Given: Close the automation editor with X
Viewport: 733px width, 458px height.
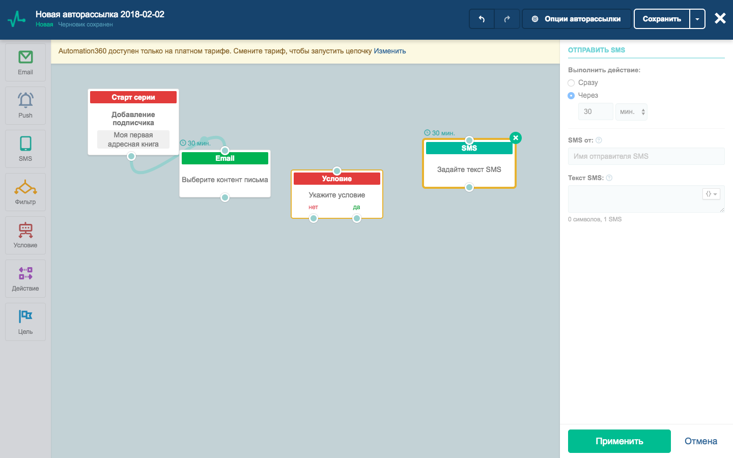Looking at the screenshot, I should tap(720, 19).
